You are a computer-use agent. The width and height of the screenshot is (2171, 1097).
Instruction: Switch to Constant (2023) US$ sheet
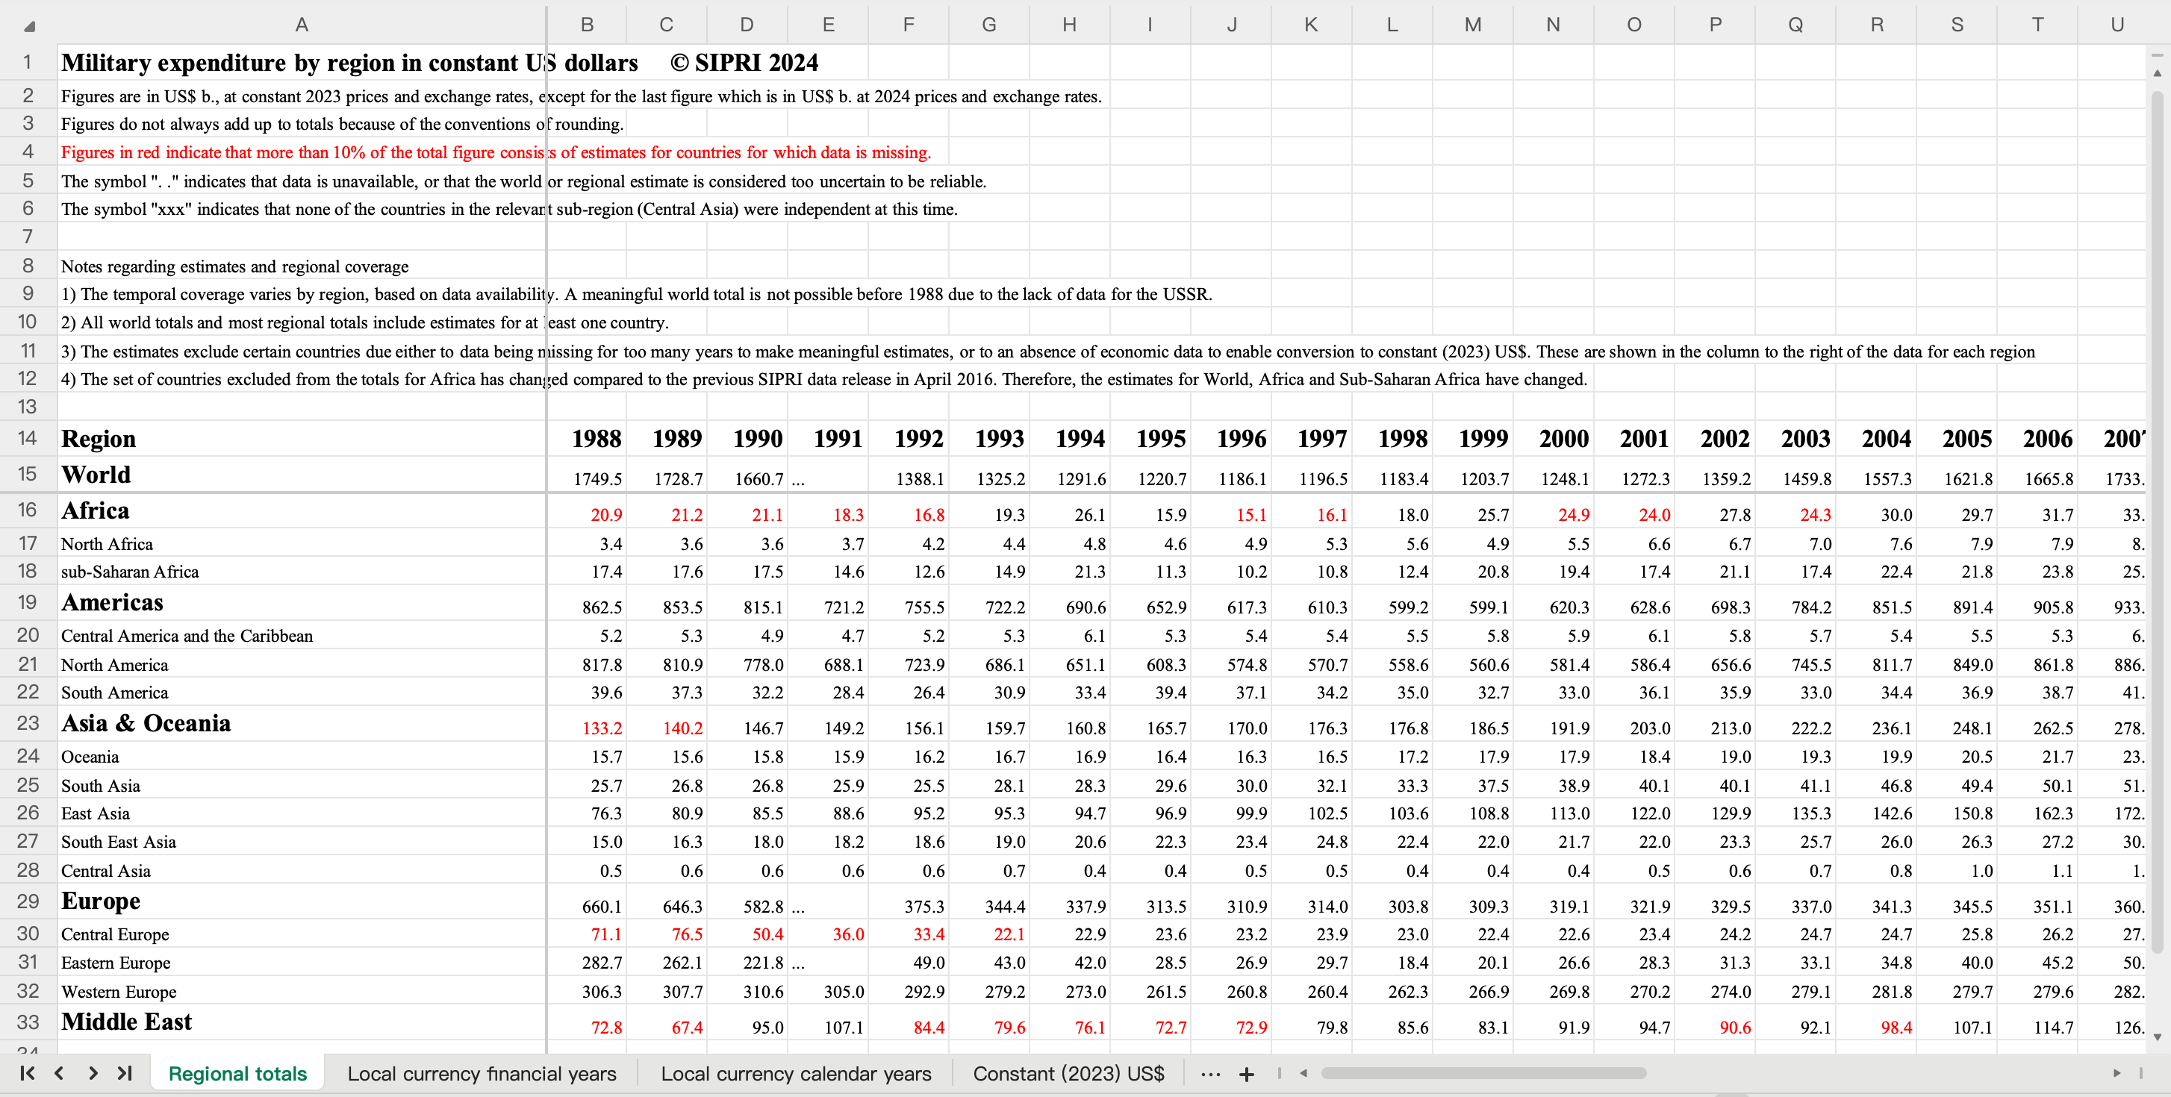[1068, 1073]
